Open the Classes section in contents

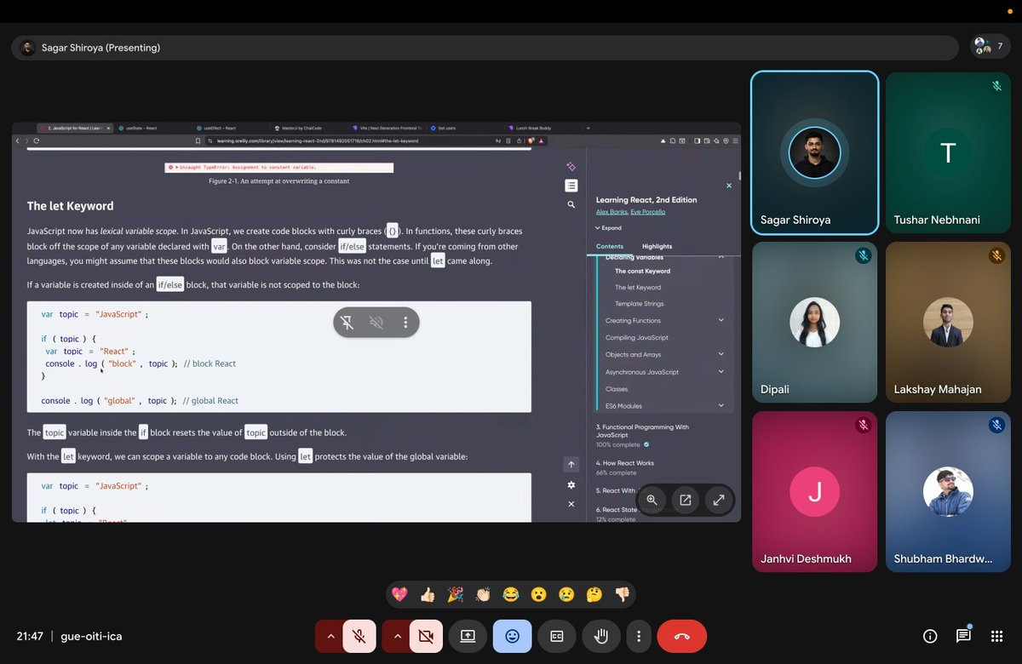point(617,388)
